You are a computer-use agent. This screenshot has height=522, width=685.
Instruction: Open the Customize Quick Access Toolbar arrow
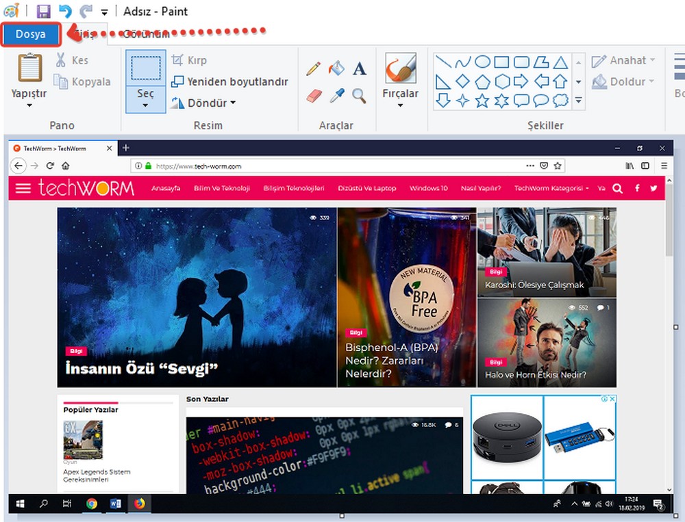(104, 12)
